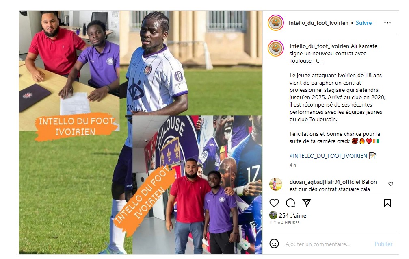Like the post with the heart icon
The image size is (409, 259).
point(274,202)
